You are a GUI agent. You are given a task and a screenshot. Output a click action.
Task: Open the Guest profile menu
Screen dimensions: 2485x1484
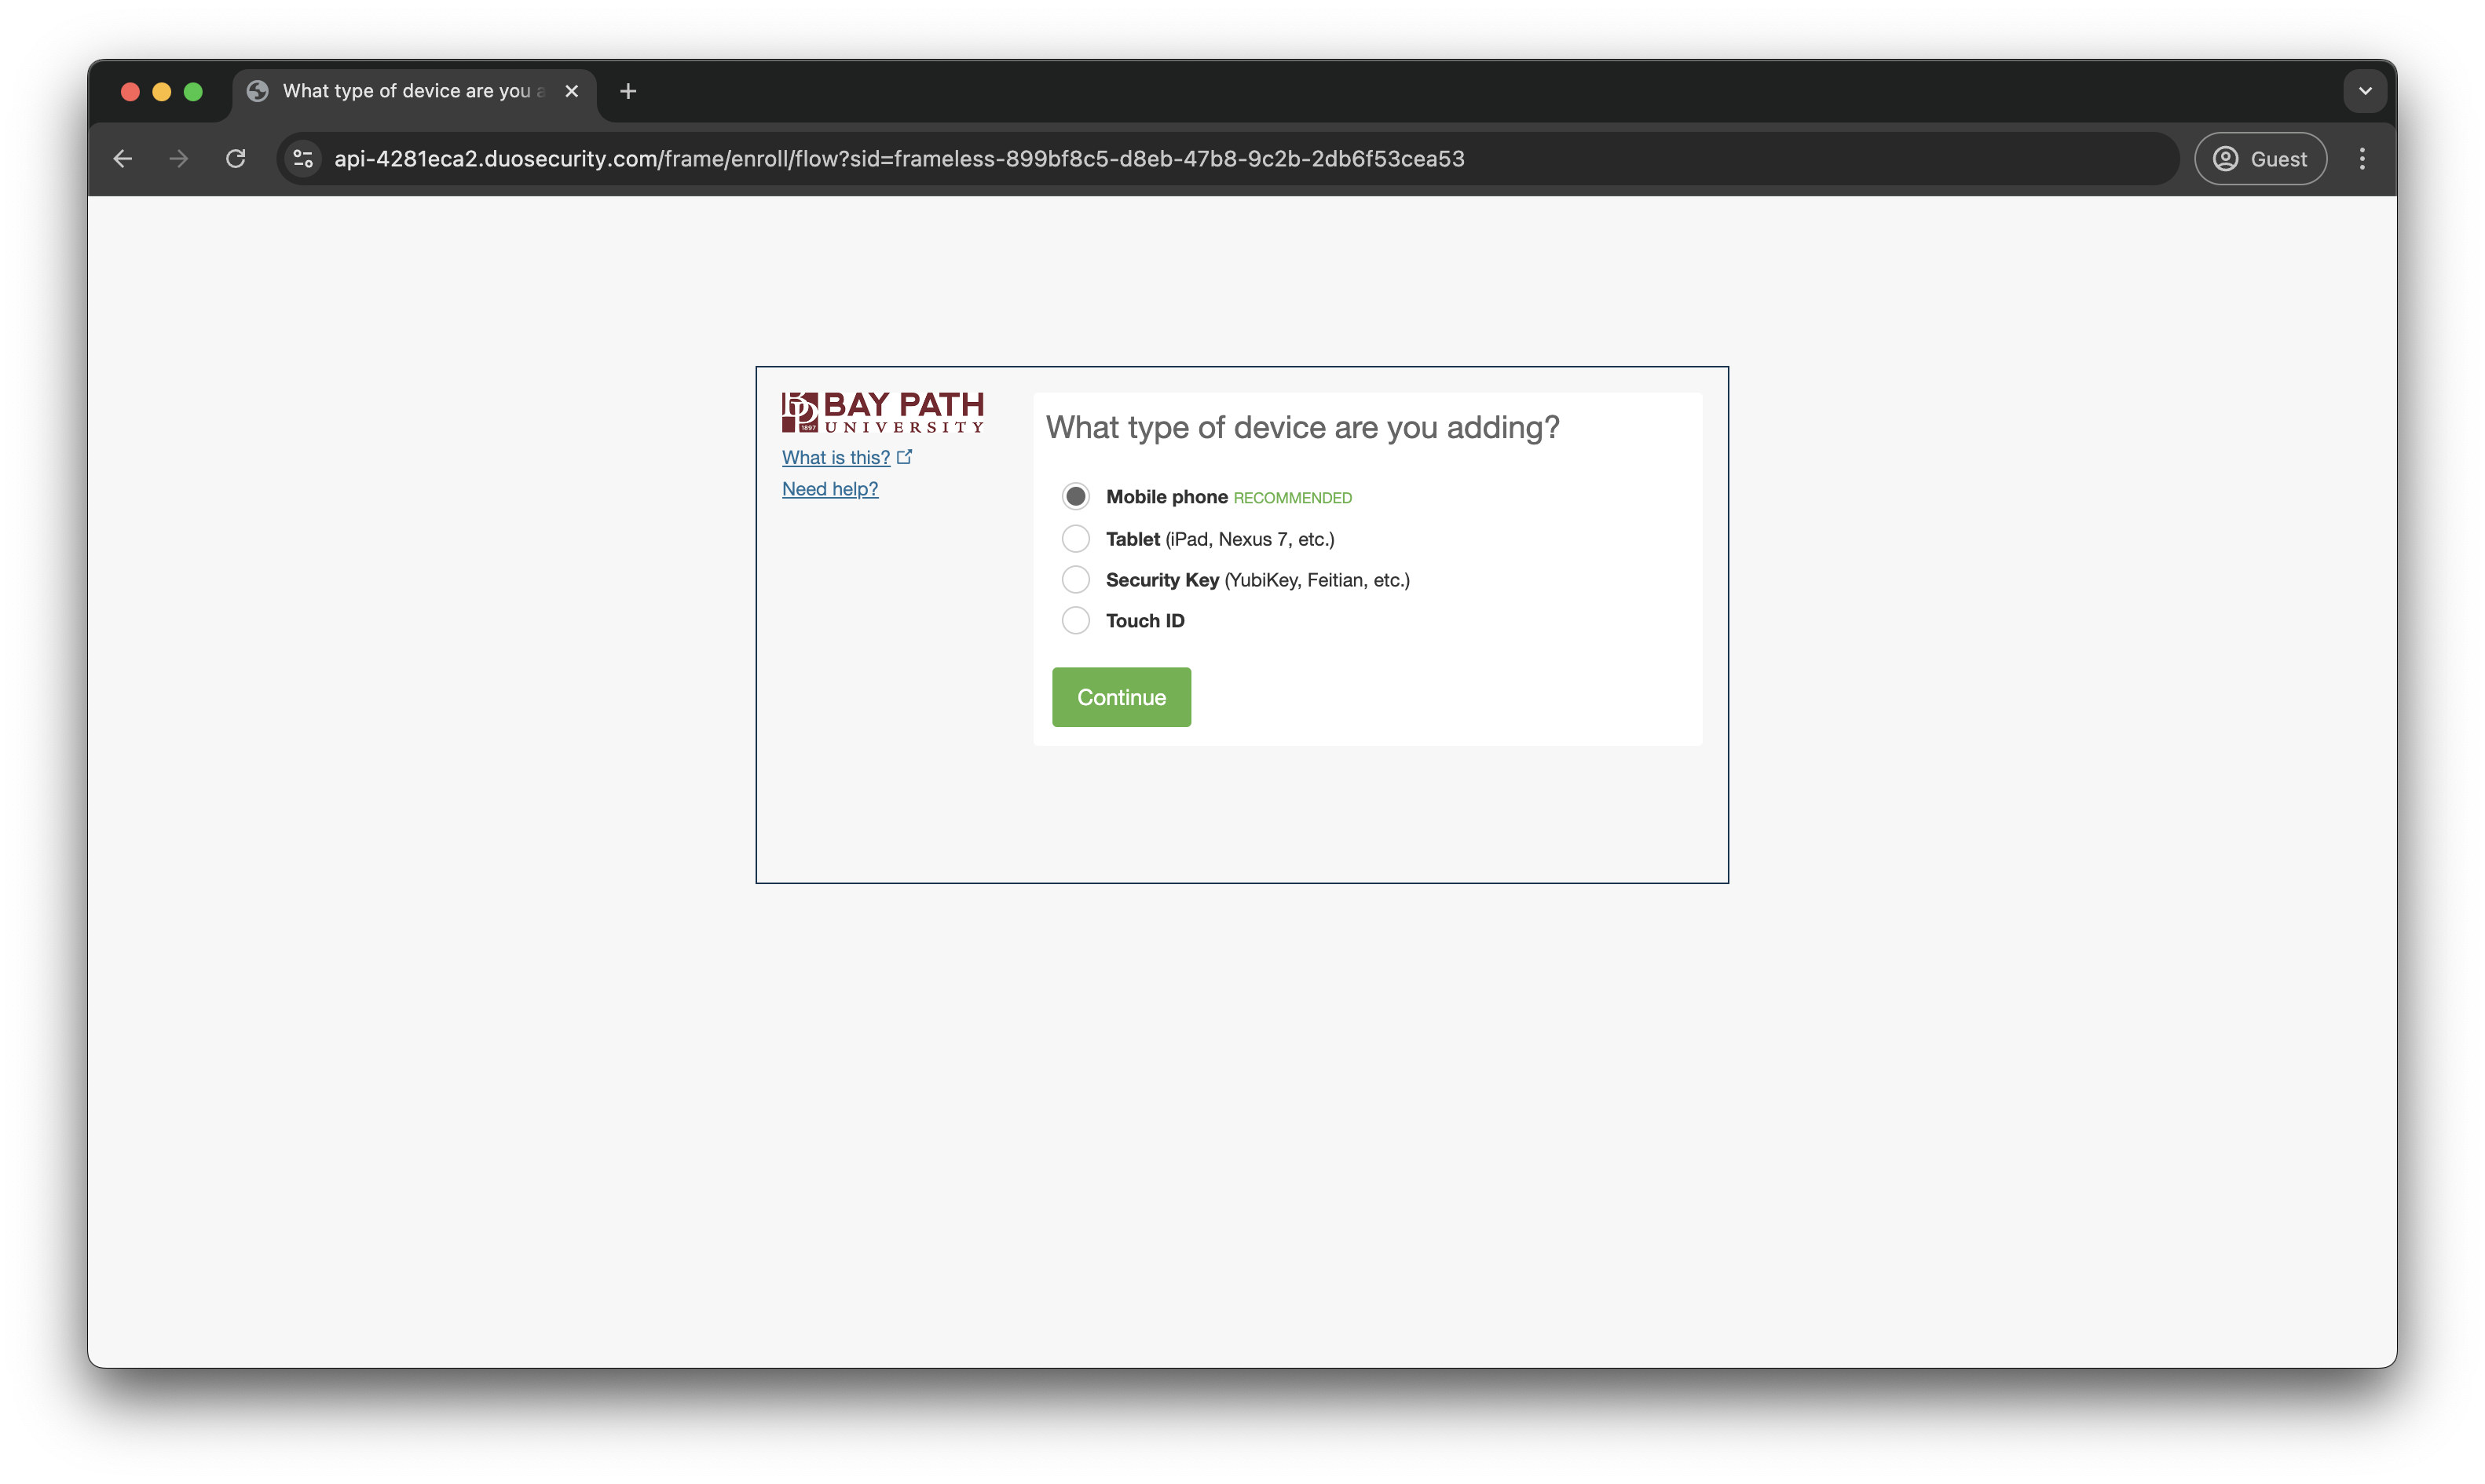point(2260,159)
